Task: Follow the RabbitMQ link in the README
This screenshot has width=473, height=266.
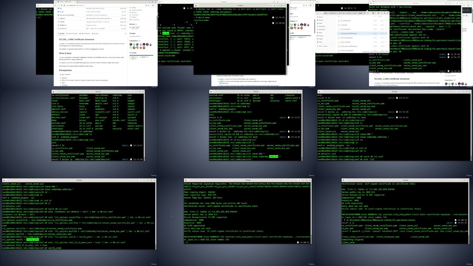Action: [94, 49]
